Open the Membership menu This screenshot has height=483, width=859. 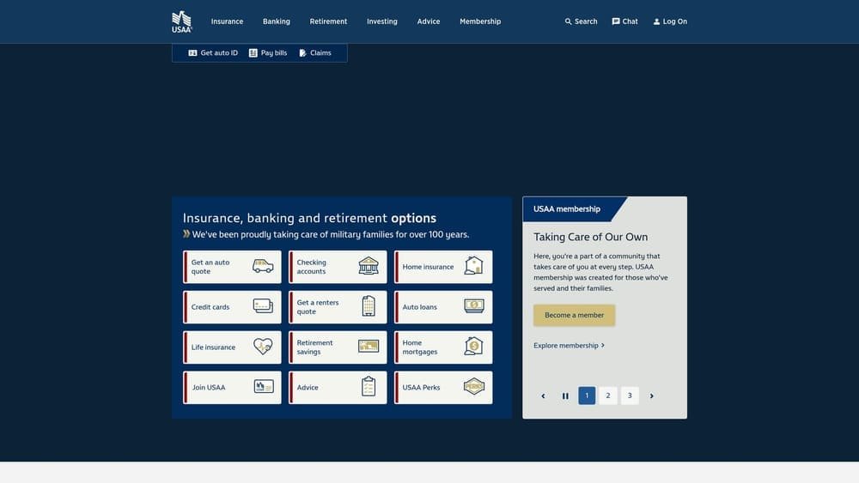tap(480, 21)
